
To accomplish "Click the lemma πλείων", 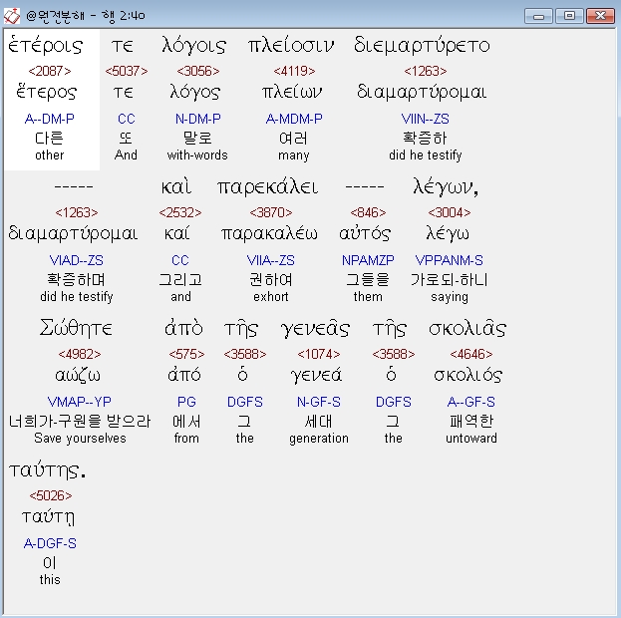I will coord(292,93).
